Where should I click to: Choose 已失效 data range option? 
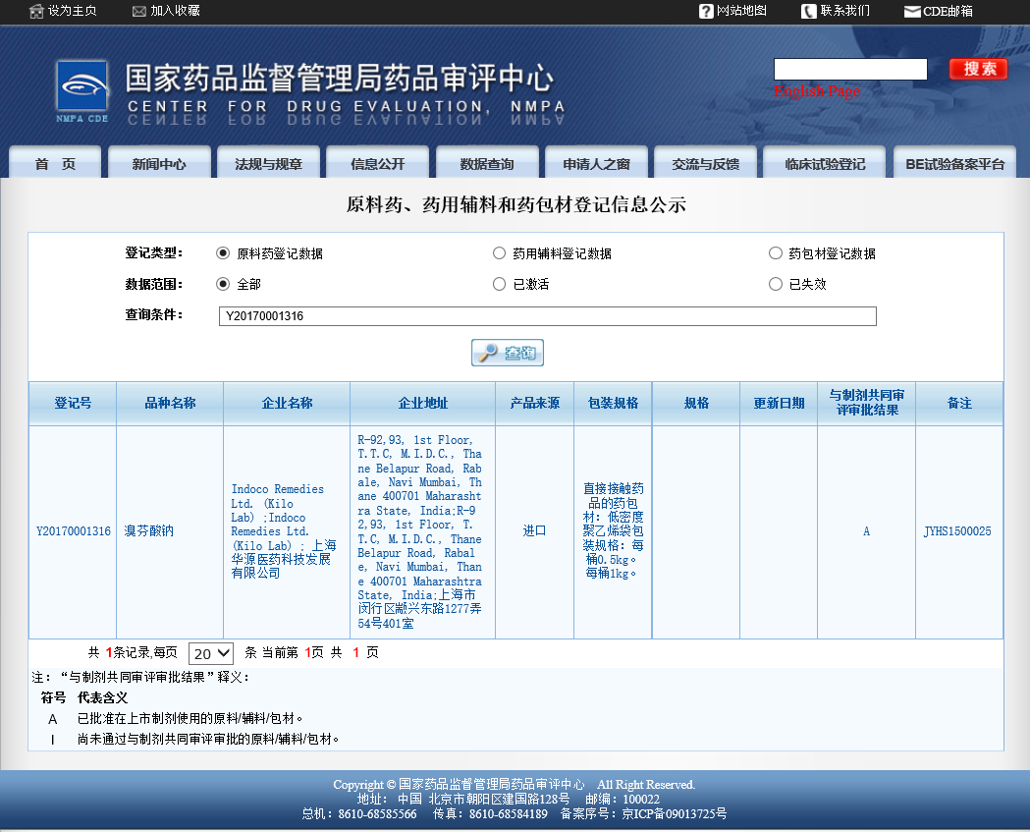coord(776,284)
